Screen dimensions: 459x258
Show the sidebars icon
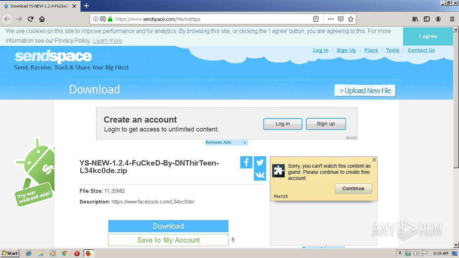[427, 19]
